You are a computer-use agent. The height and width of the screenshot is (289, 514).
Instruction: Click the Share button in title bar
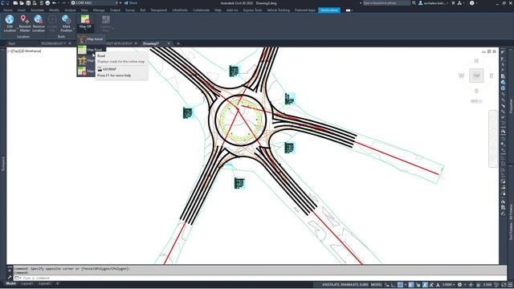point(131,3)
